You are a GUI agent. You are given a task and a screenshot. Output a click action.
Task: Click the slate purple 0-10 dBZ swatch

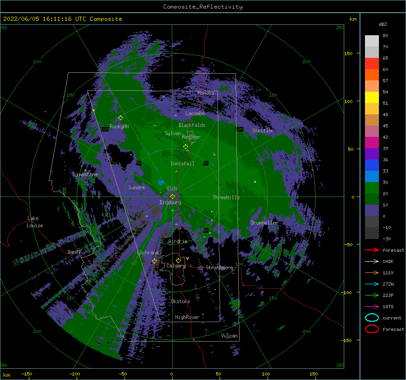coord(372,211)
